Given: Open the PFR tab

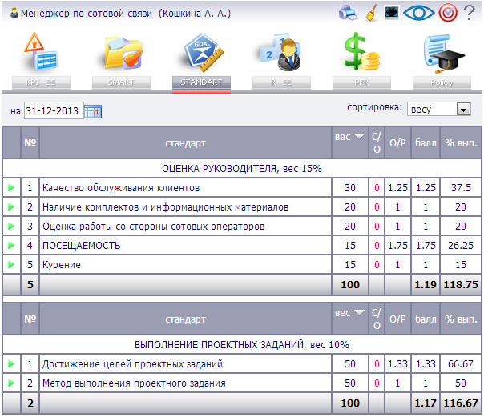Looking at the screenshot, I should click(x=361, y=82).
